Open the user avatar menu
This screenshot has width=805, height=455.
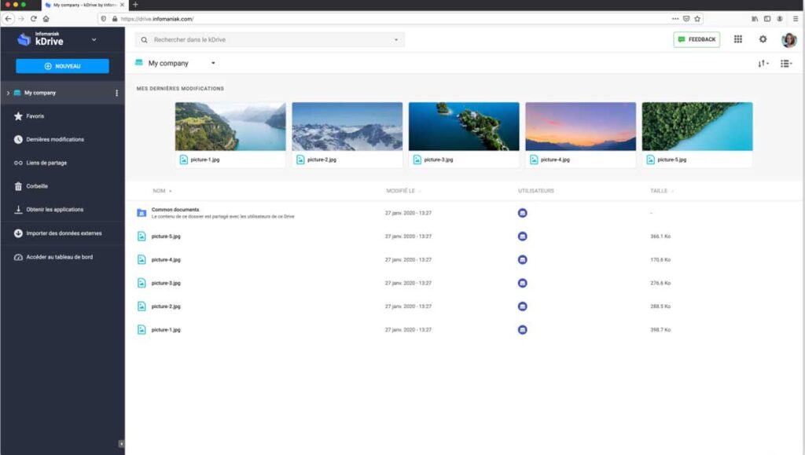789,39
